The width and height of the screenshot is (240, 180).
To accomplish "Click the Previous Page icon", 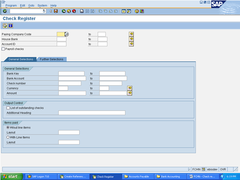I will coord(105,11).
